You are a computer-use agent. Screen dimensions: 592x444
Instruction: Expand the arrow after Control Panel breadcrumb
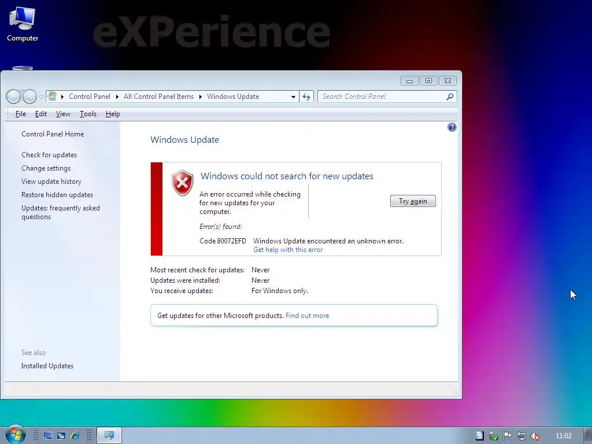pos(117,97)
